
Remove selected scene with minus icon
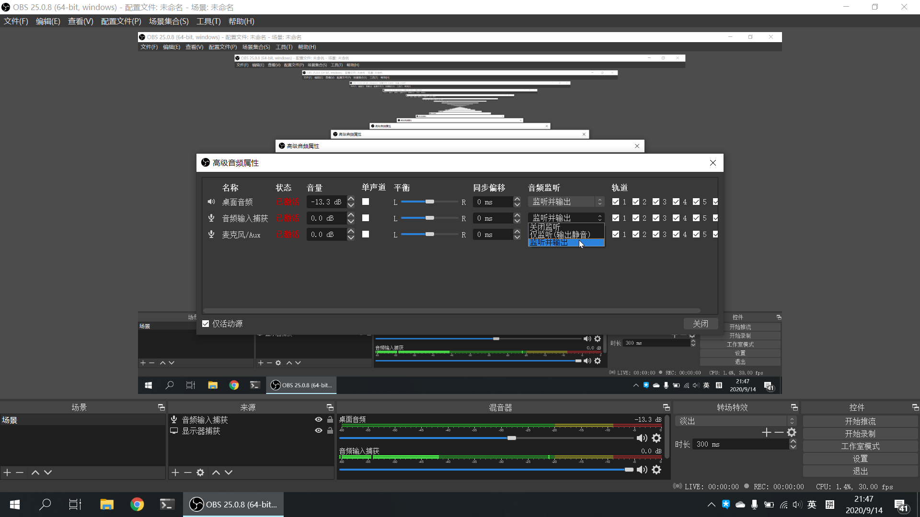[20, 472]
